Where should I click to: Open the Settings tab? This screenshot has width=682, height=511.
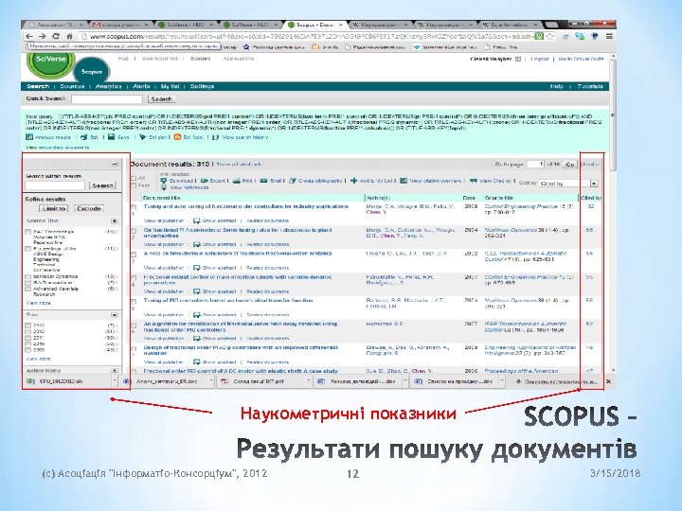click(202, 86)
